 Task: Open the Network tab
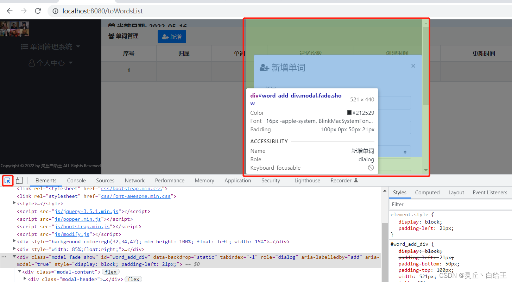click(x=135, y=180)
